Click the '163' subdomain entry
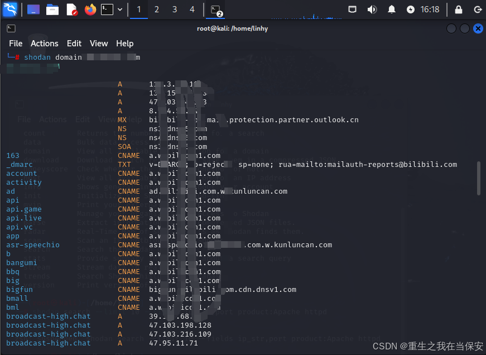Image resolution: width=486 pixels, height=355 pixels. [13, 156]
